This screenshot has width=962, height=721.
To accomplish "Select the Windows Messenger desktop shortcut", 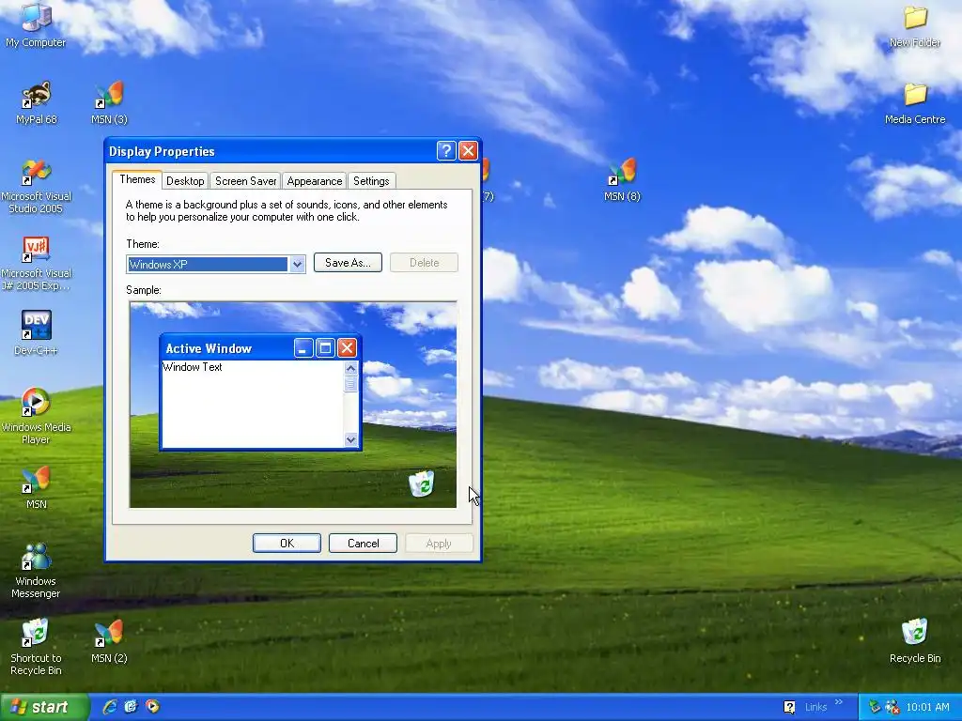I will click(37, 570).
